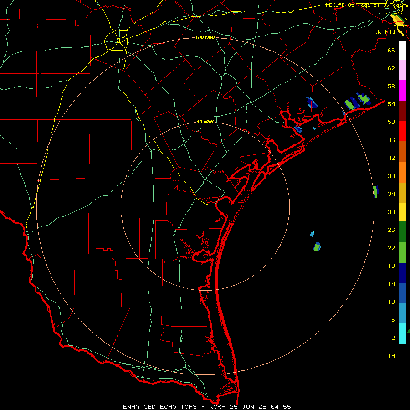Viewport: 410px width, 410px height.
Task: Click the "2" legend value
Action: tap(393, 338)
